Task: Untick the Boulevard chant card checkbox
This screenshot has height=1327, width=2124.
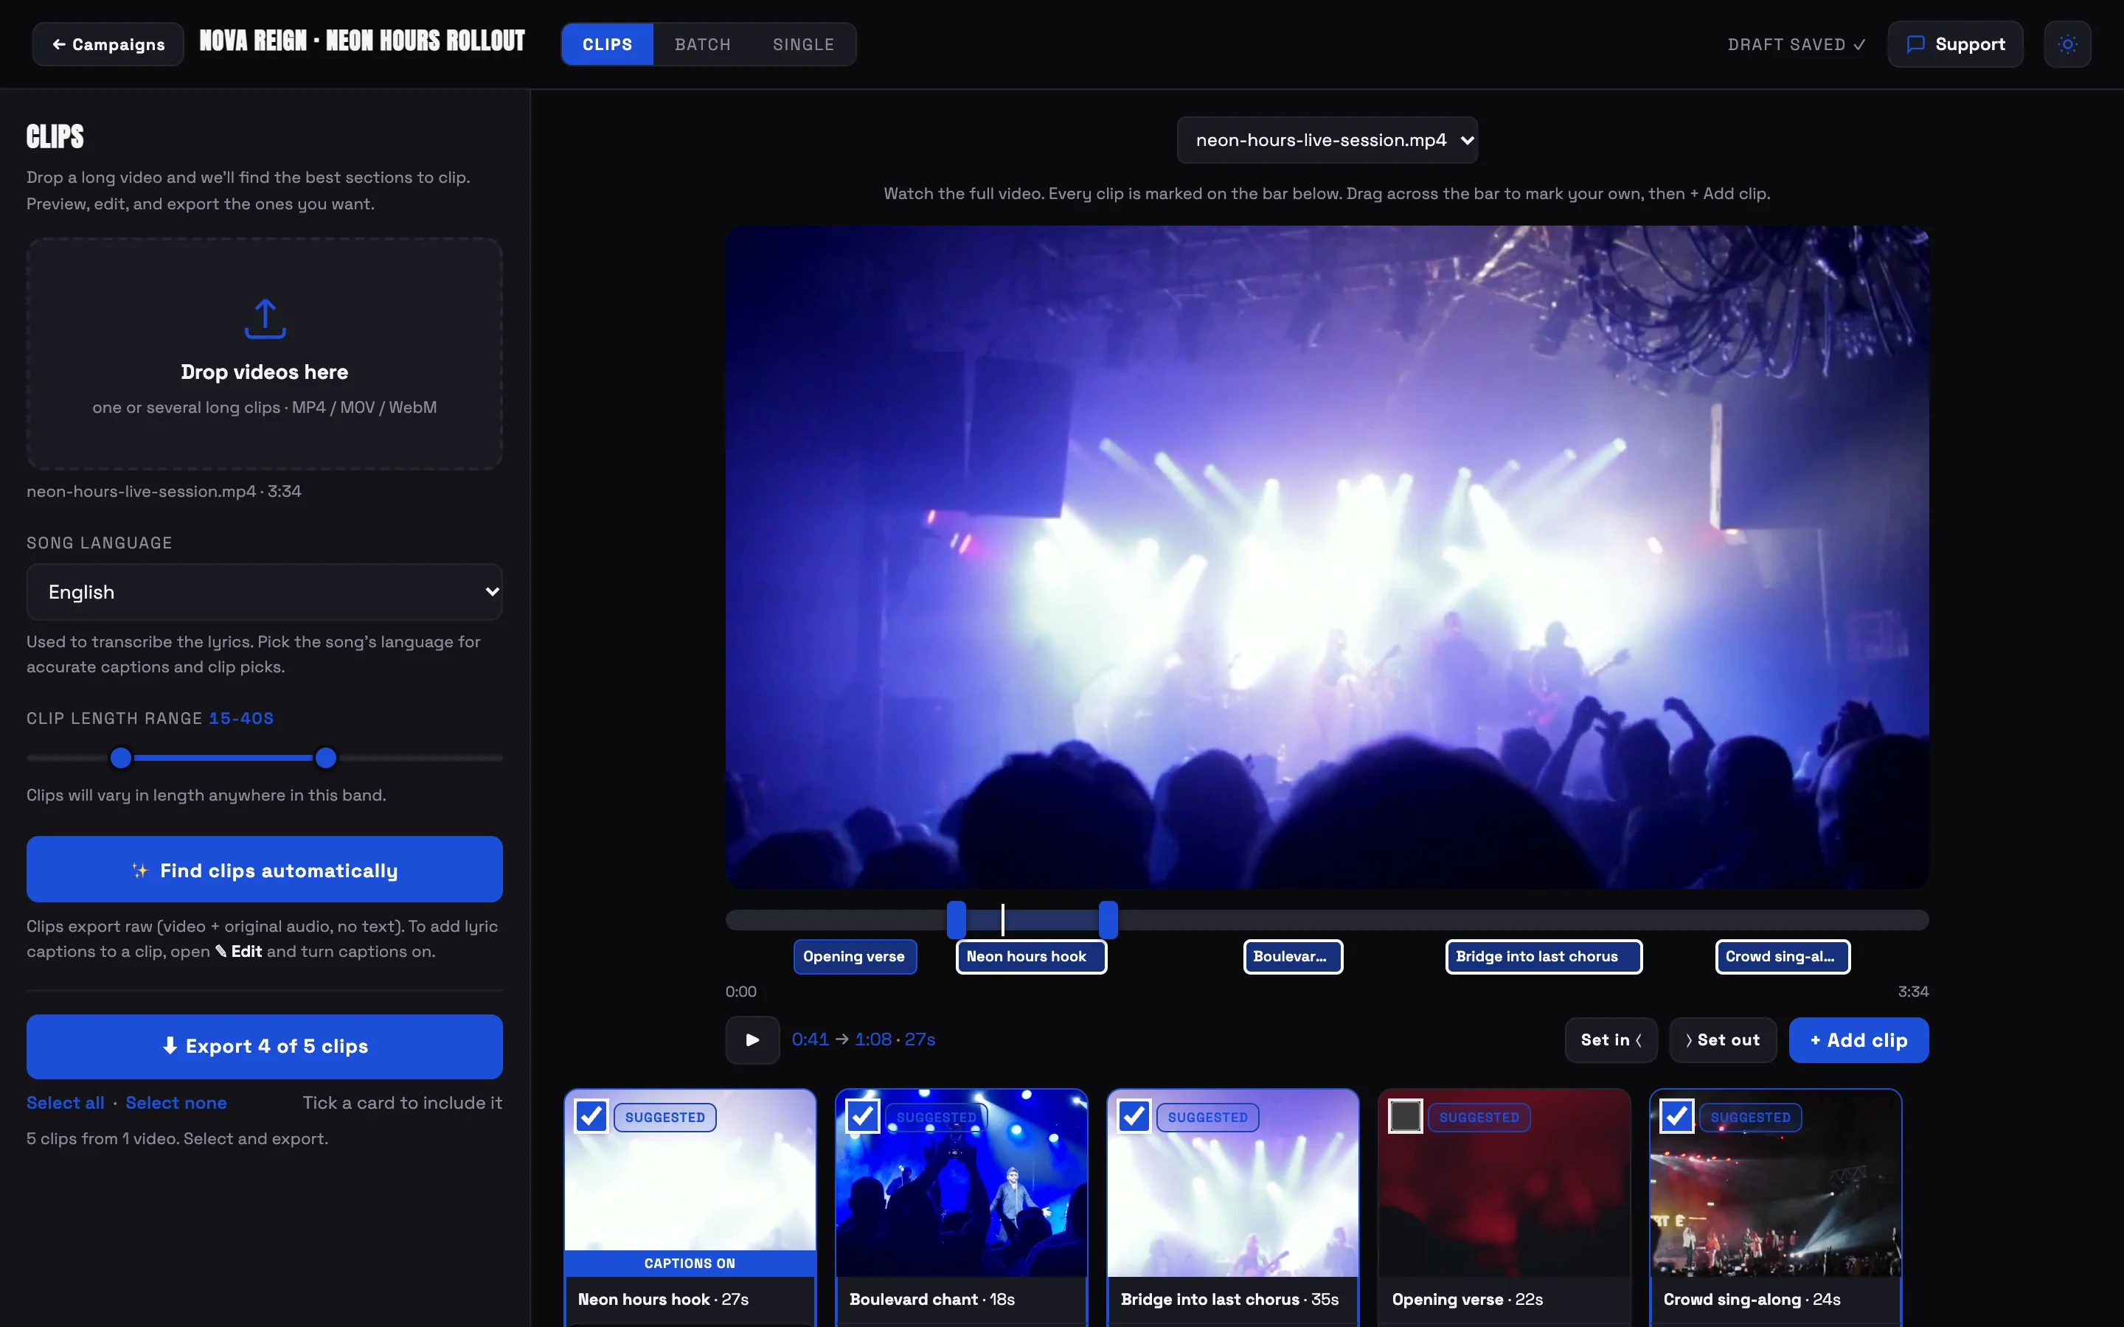Action: (863, 1116)
